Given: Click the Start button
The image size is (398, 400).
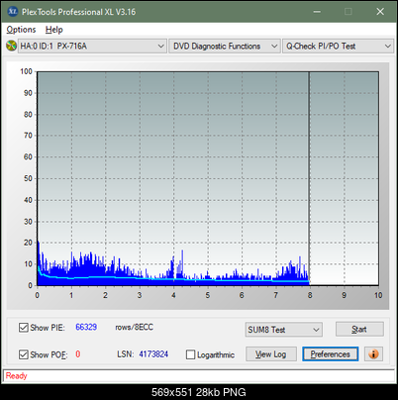Looking at the screenshot, I should coord(359,329).
